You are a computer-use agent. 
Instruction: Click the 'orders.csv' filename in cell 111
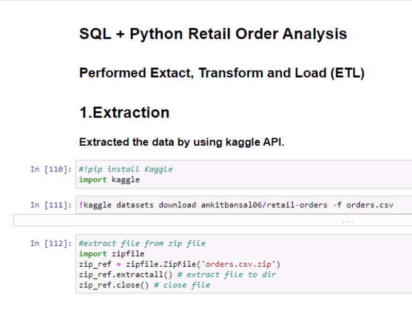369,205
